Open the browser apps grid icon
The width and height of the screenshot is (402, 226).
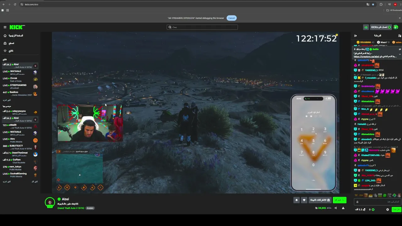[x=8, y=10]
